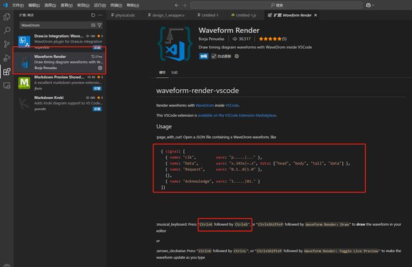Select Markdown Preview Showdown entry title
412x267 pixels.
point(59,77)
